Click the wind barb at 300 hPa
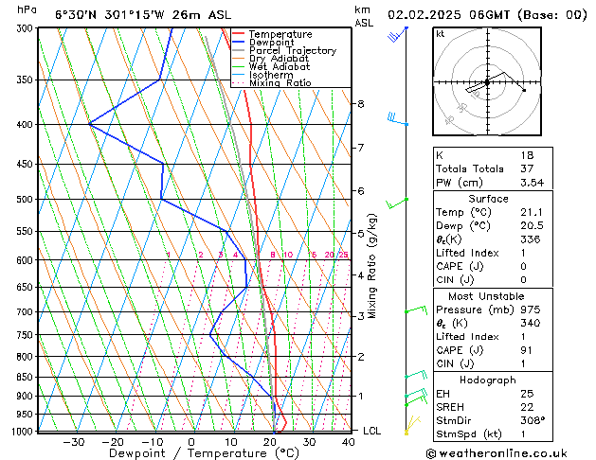The width and height of the screenshot is (596, 460). coord(396,34)
